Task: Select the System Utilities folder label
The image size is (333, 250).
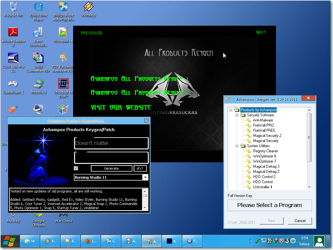Action: click(258, 146)
